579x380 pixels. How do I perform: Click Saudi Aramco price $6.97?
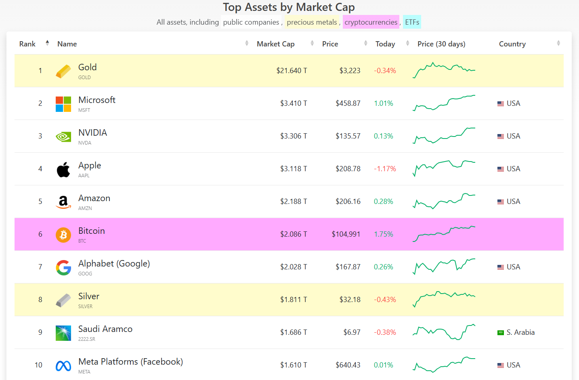point(352,332)
